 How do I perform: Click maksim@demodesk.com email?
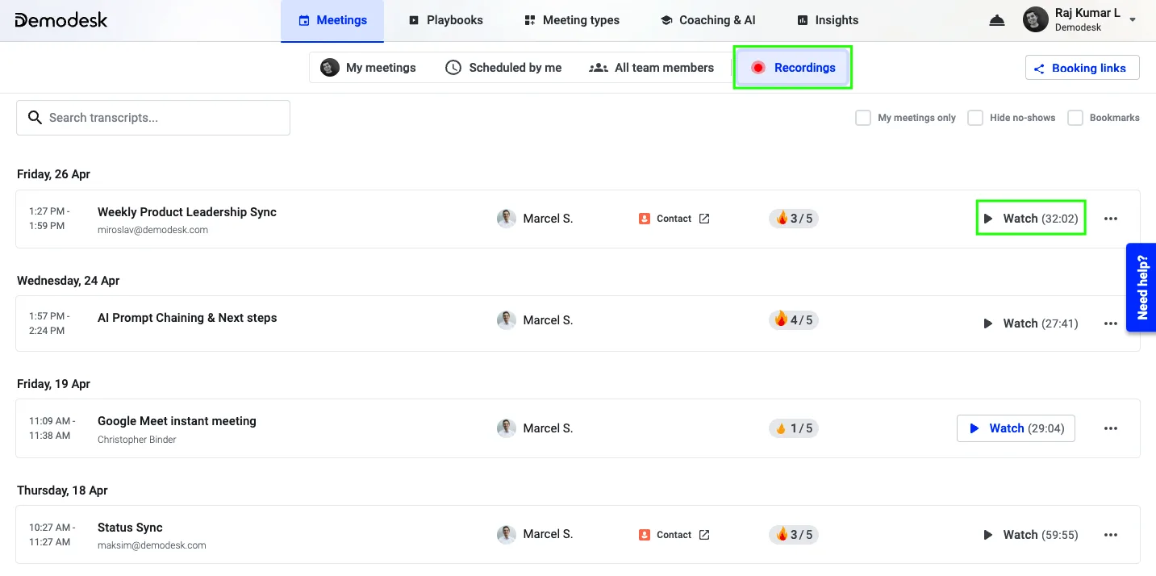click(152, 545)
